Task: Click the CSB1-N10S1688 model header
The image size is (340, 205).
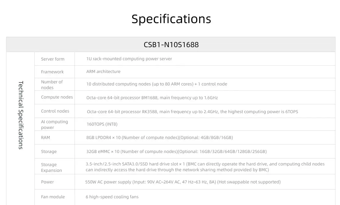Action: tap(171, 45)
